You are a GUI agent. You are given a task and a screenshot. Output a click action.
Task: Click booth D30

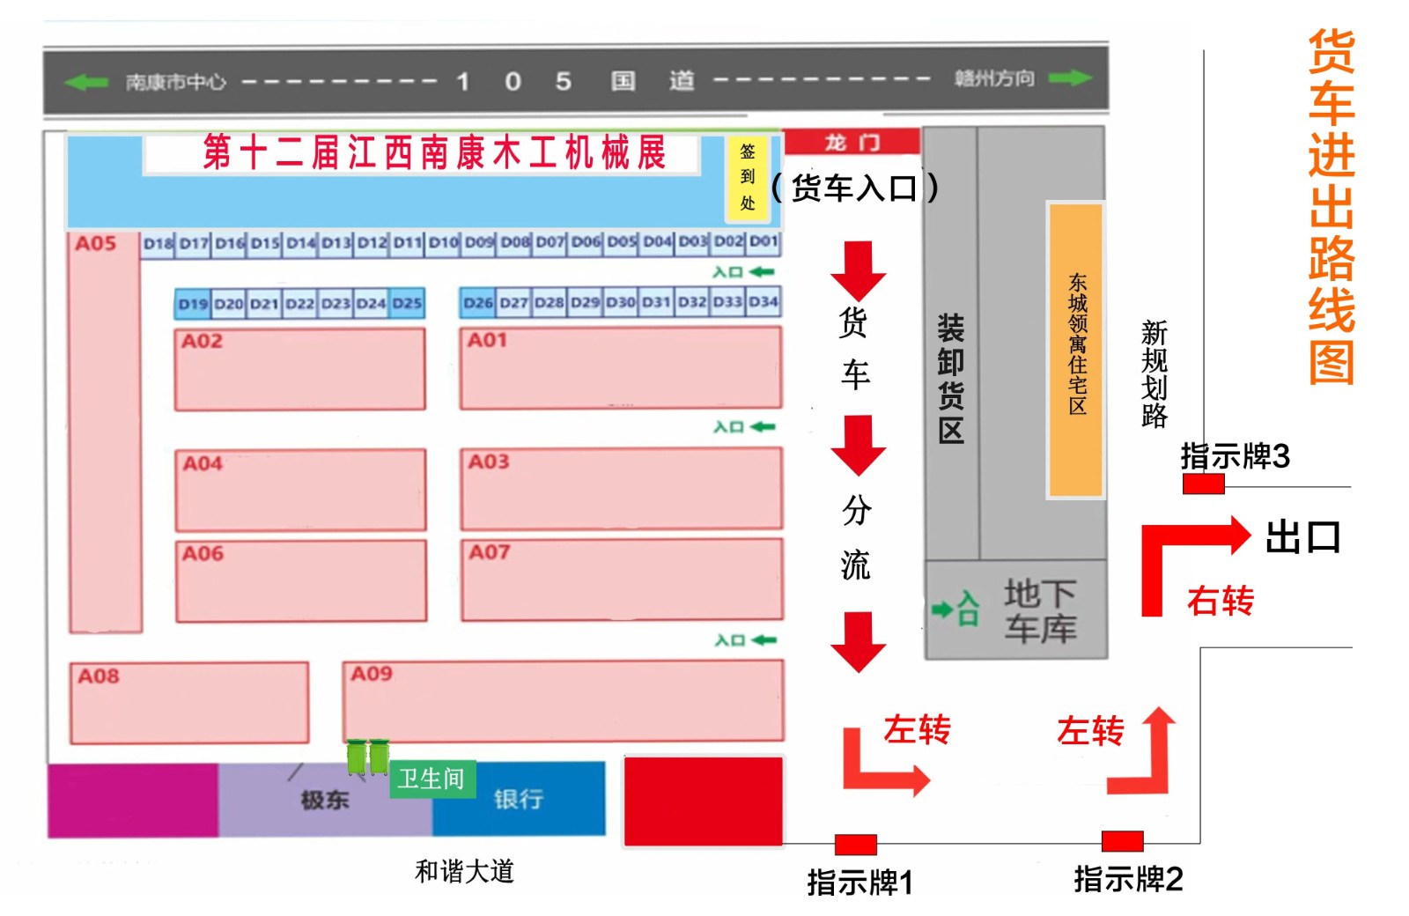621,302
